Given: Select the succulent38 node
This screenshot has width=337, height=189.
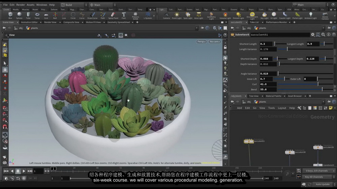Looking at the screenshot, I should 290,152.
